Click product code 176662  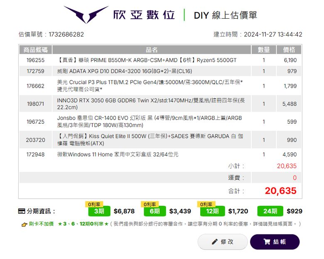click(36, 86)
